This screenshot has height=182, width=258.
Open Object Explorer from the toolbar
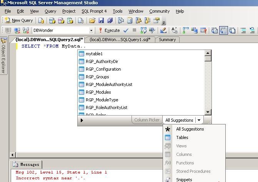[x=138, y=20]
